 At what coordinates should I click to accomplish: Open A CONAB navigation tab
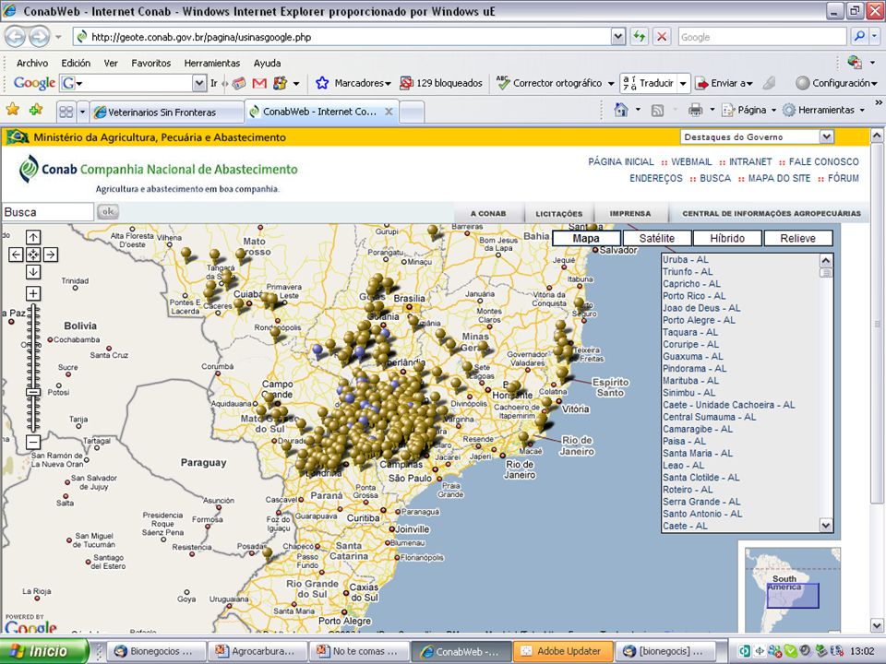pyautogui.click(x=488, y=213)
